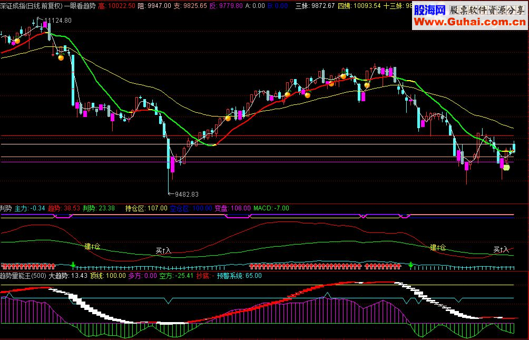Select the 大趋势: 13.43 readout
The image size is (529, 340).
(68, 276)
